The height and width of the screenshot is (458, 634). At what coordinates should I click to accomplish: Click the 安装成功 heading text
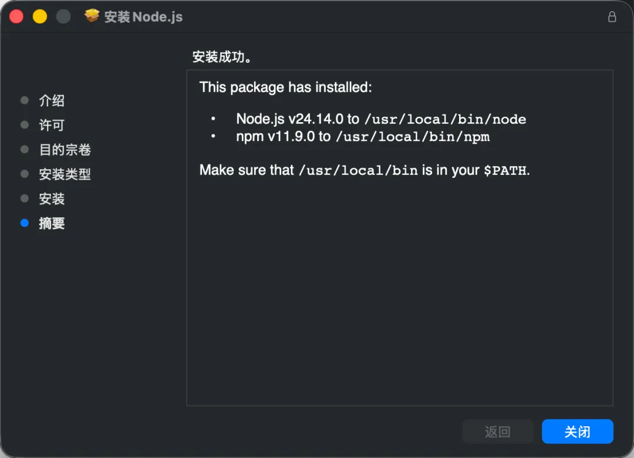[x=222, y=57]
